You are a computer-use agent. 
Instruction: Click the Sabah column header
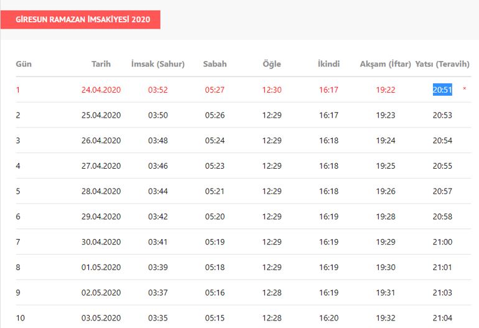(x=215, y=64)
